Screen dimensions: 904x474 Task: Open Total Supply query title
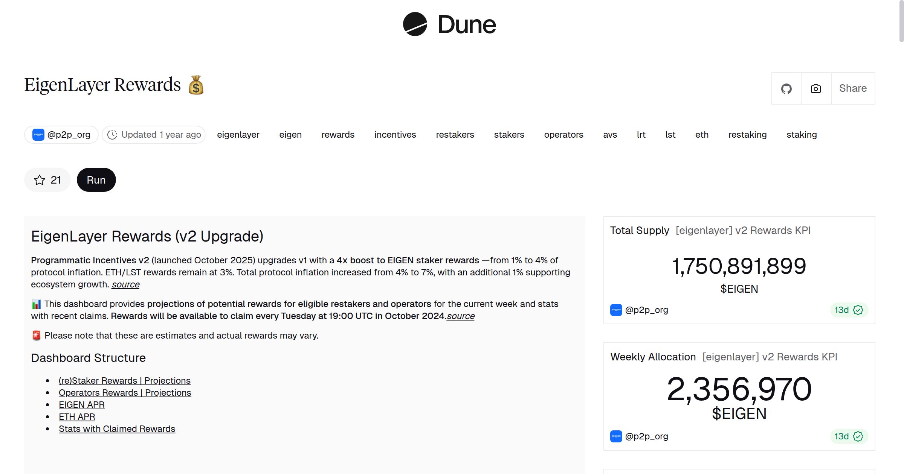coord(640,231)
